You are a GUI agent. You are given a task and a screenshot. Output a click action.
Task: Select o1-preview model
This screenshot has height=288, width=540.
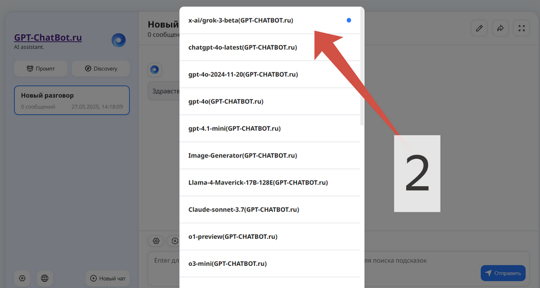[269, 237]
